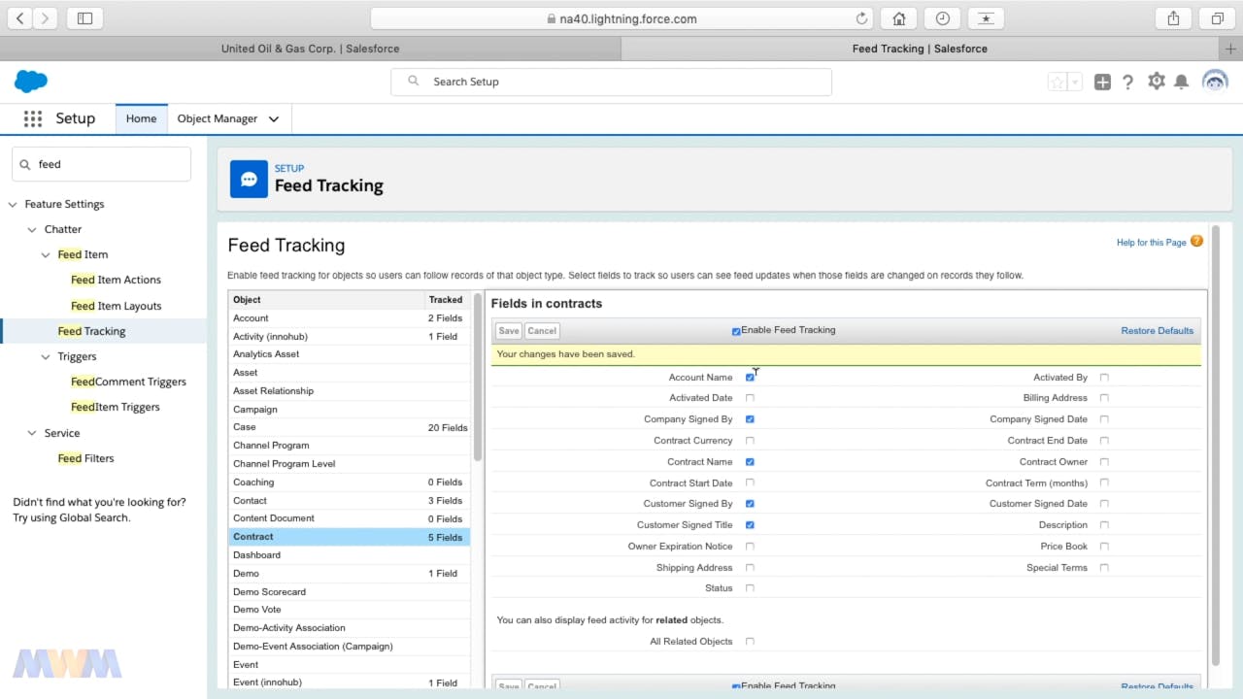1243x699 pixels.
Task: Click the Help question mark icon
Action: click(1127, 83)
